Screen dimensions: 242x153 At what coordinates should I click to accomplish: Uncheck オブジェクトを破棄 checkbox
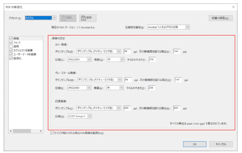click(x=11, y=50)
